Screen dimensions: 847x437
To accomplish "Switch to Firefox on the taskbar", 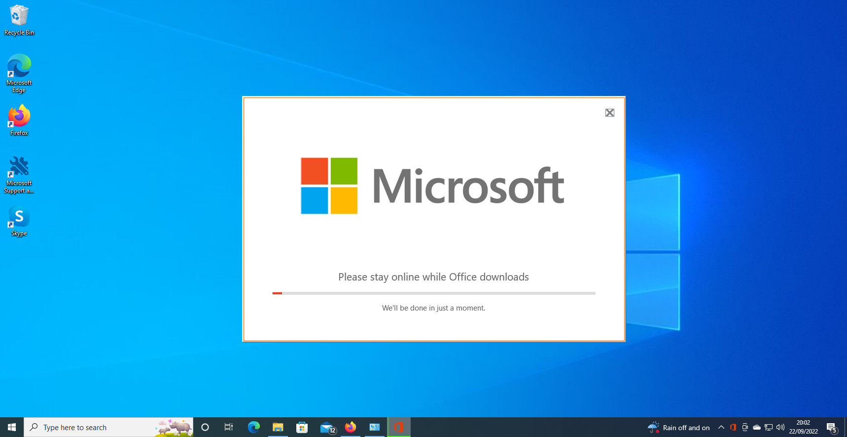I will [x=351, y=427].
